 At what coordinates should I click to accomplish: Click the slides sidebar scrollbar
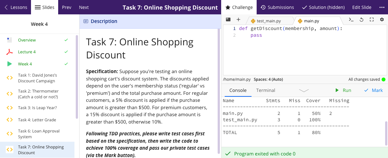coord(77,77)
